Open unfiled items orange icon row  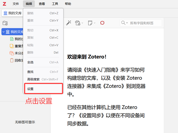16,53
